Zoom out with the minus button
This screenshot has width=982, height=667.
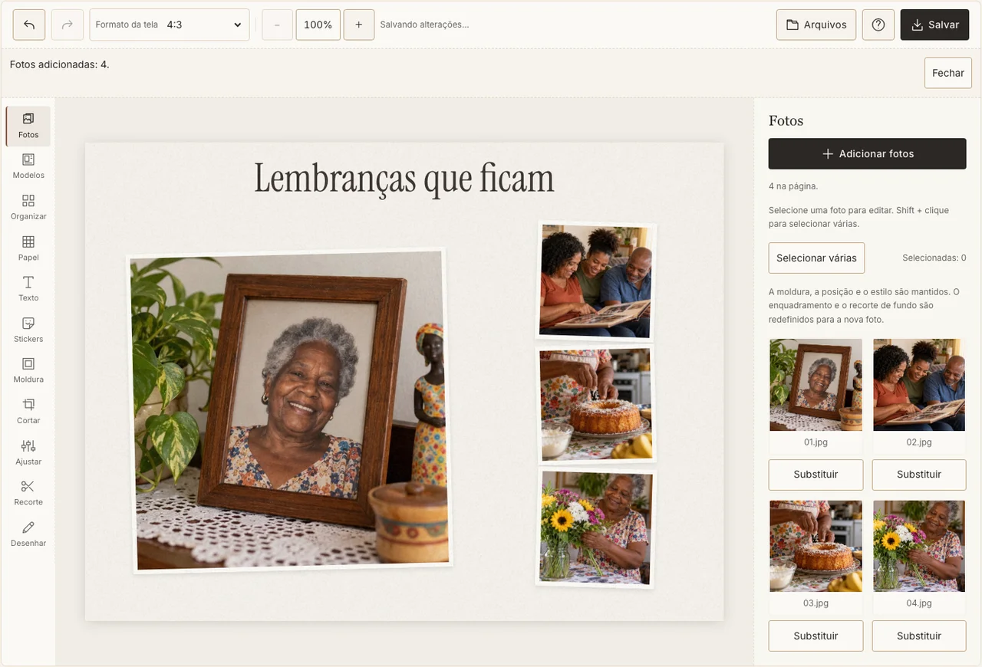tap(277, 25)
